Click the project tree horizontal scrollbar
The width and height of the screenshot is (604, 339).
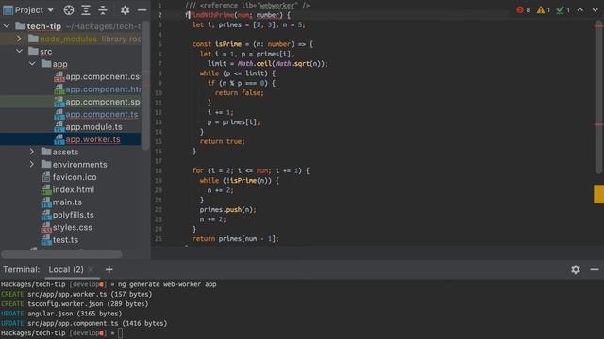pos(61,254)
